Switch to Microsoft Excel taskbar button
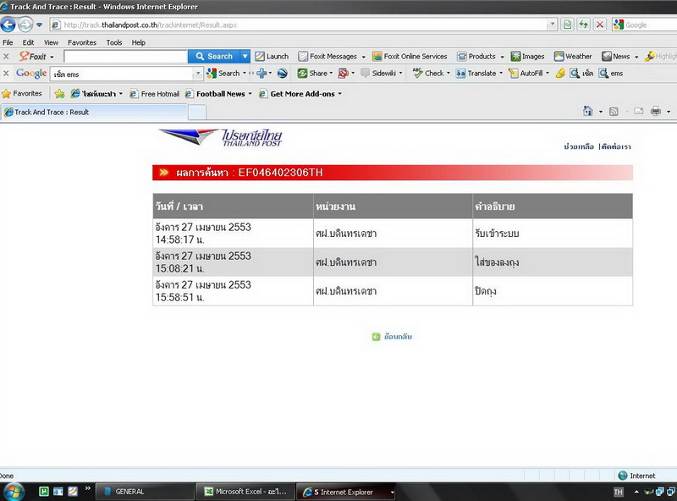 [245, 492]
